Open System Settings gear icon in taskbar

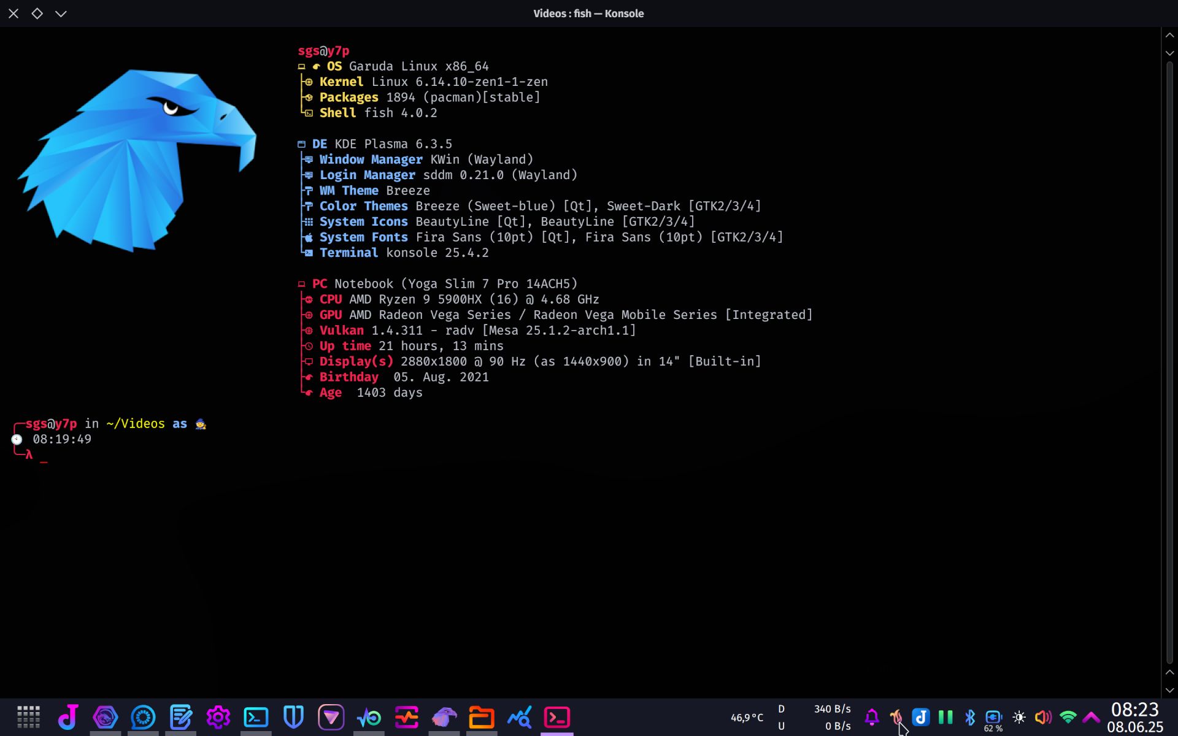(218, 717)
